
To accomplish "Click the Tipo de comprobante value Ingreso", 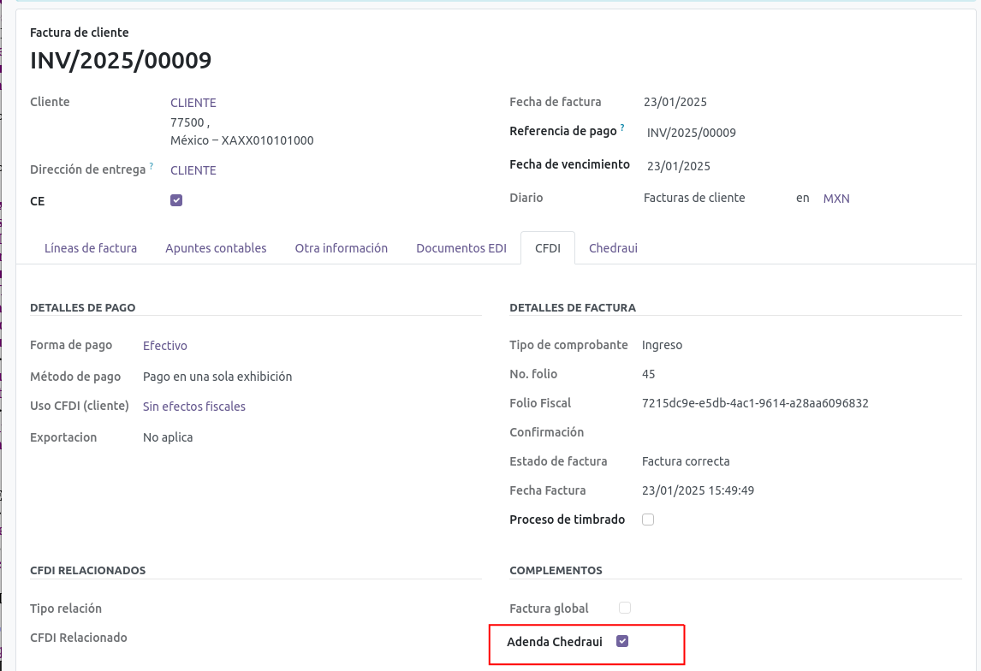I will [x=662, y=345].
